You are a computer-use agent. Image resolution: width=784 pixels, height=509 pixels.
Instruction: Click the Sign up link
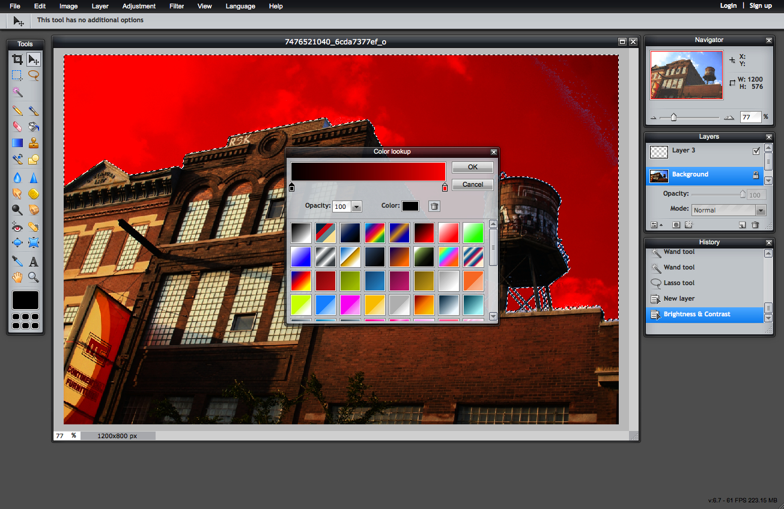point(761,5)
